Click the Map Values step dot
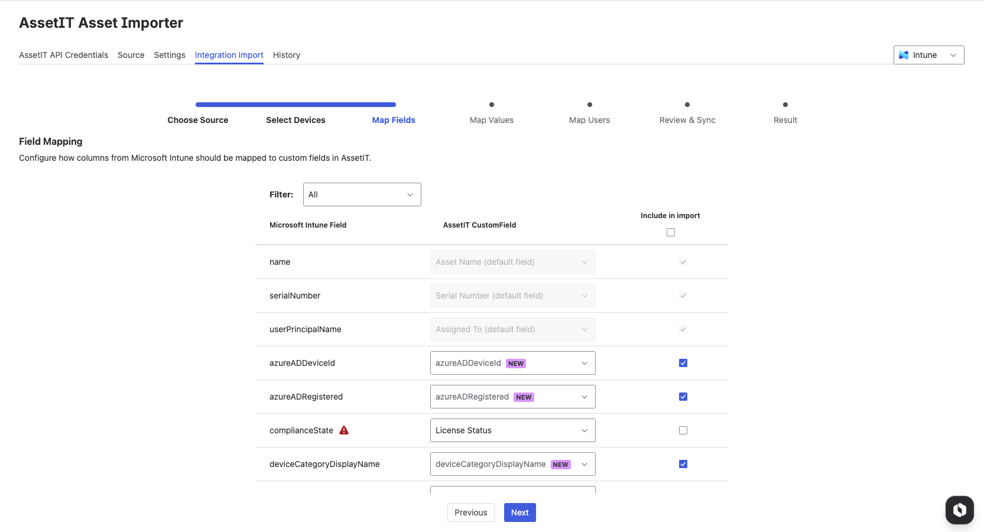Screen dimensions: 984x532 click(x=492, y=105)
